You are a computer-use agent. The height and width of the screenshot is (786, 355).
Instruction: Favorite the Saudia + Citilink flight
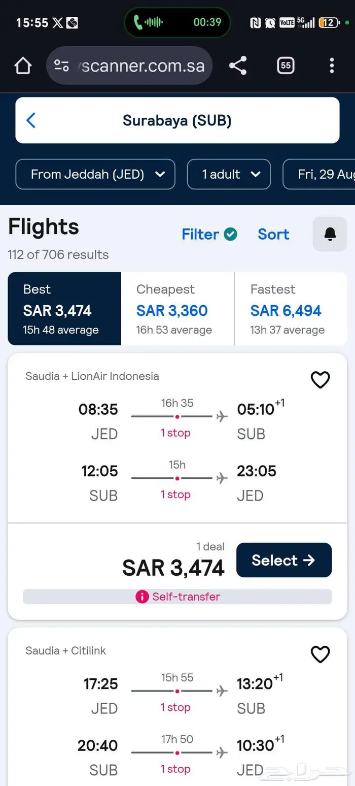(x=320, y=654)
